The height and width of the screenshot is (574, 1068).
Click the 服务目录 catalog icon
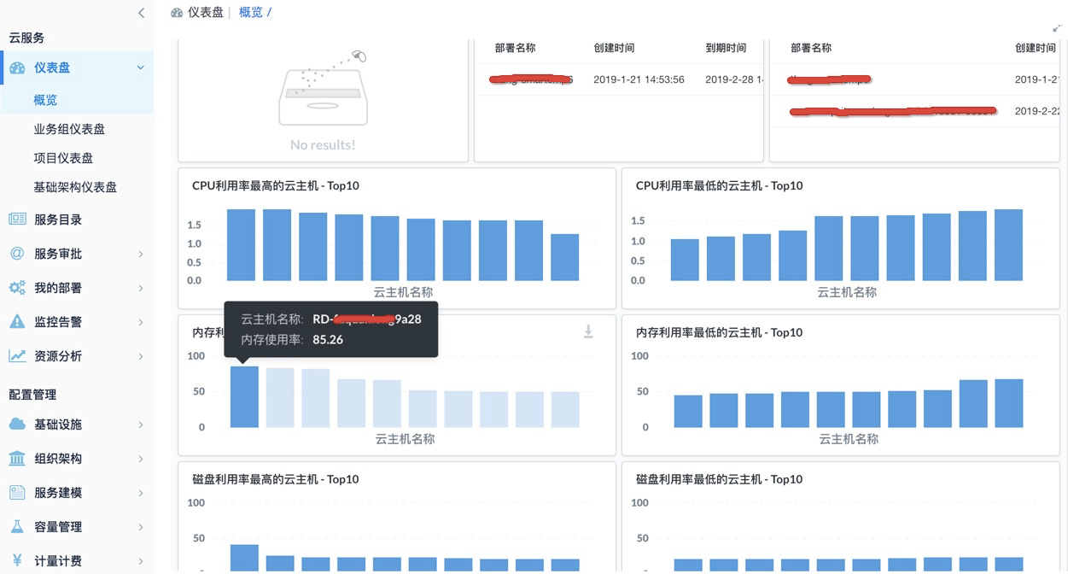pos(17,220)
